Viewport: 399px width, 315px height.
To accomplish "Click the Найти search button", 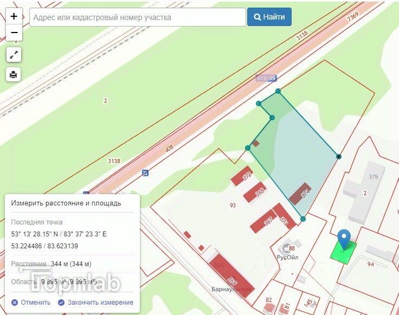I will click(269, 17).
